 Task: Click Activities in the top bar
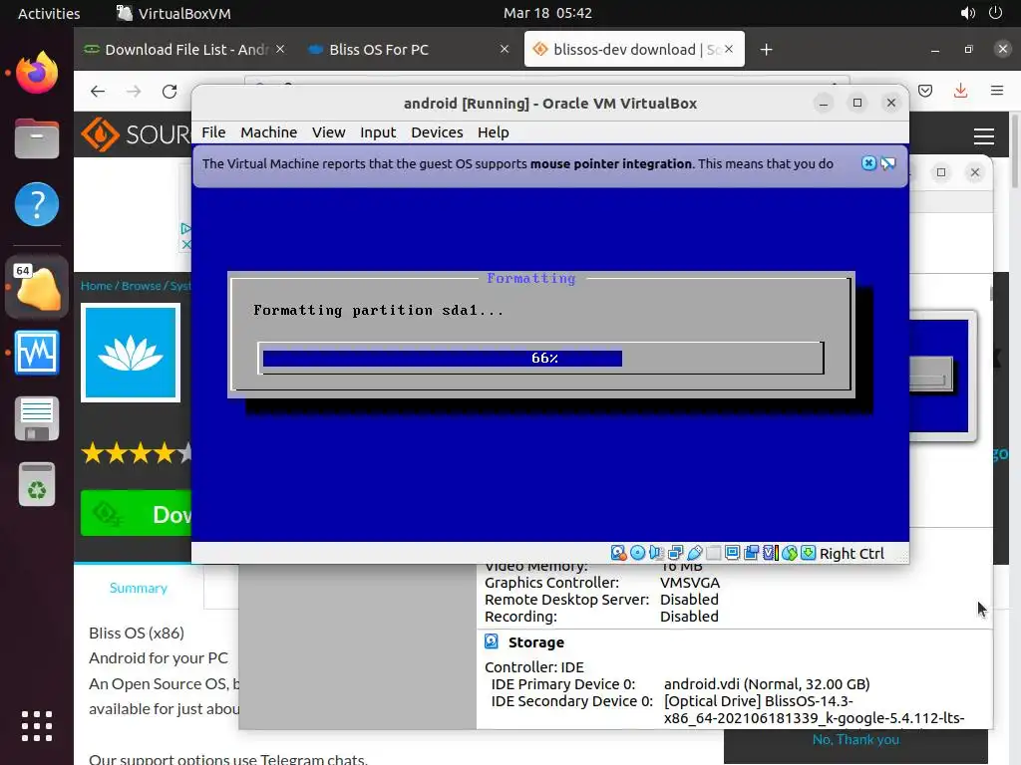coord(49,13)
